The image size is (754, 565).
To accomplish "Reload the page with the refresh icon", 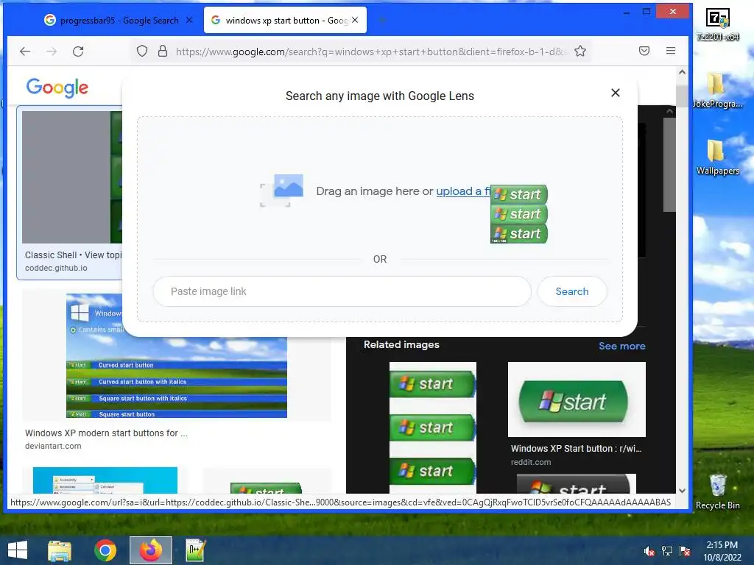I will [78, 51].
